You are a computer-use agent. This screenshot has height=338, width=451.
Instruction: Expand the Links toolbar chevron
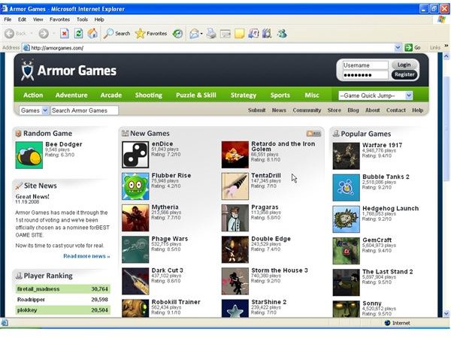pyautogui.click(x=446, y=46)
